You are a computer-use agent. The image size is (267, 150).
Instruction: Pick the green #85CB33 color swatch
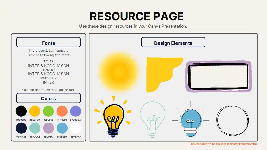tap(48, 111)
